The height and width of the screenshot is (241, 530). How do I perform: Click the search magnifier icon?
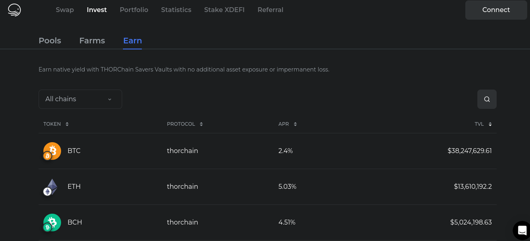[487, 99]
